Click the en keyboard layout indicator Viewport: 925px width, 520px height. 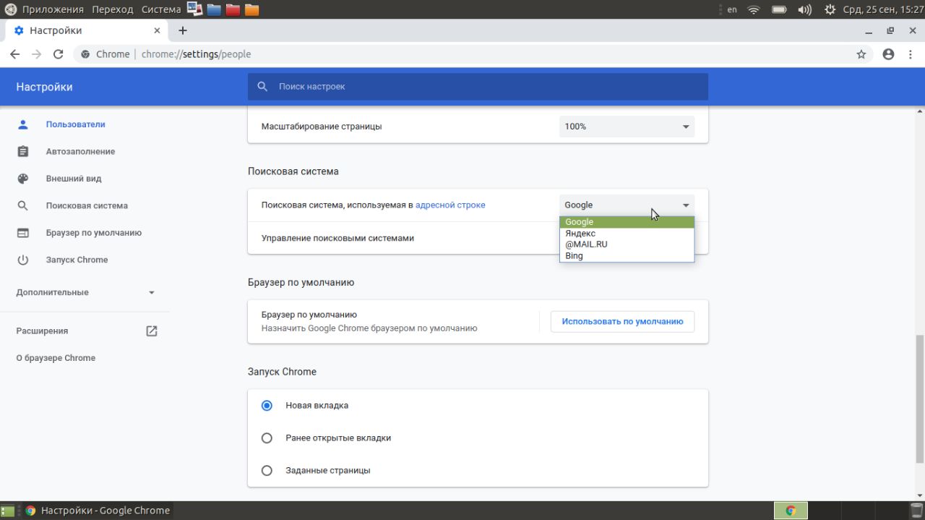(x=732, y=9)
